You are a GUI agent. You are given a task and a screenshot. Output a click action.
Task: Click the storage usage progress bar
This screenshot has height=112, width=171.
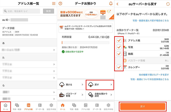[85, 42]
